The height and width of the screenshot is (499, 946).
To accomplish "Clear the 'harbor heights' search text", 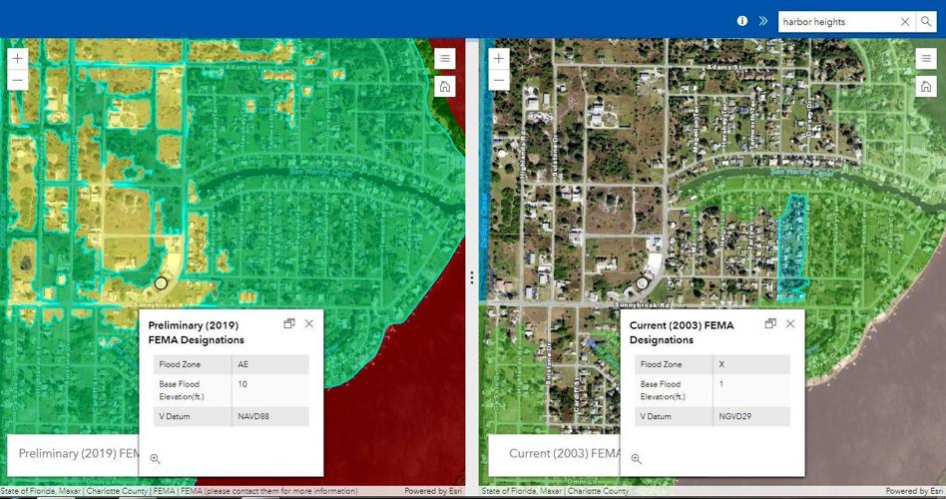I will coord(905,21).
